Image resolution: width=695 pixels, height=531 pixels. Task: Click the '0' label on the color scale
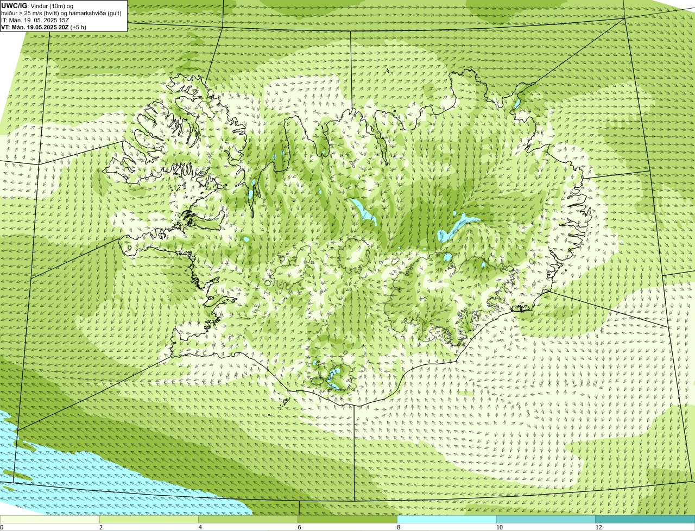click(2, 527)
